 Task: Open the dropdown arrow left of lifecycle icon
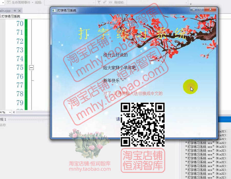coord(3,3)
